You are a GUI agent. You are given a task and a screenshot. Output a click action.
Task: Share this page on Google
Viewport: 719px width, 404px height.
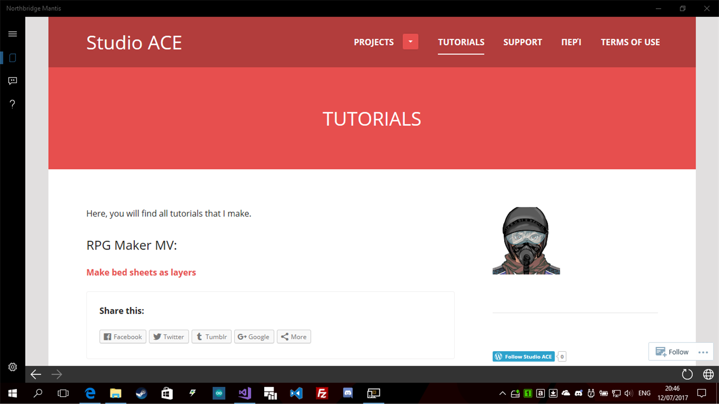point(254,337)
